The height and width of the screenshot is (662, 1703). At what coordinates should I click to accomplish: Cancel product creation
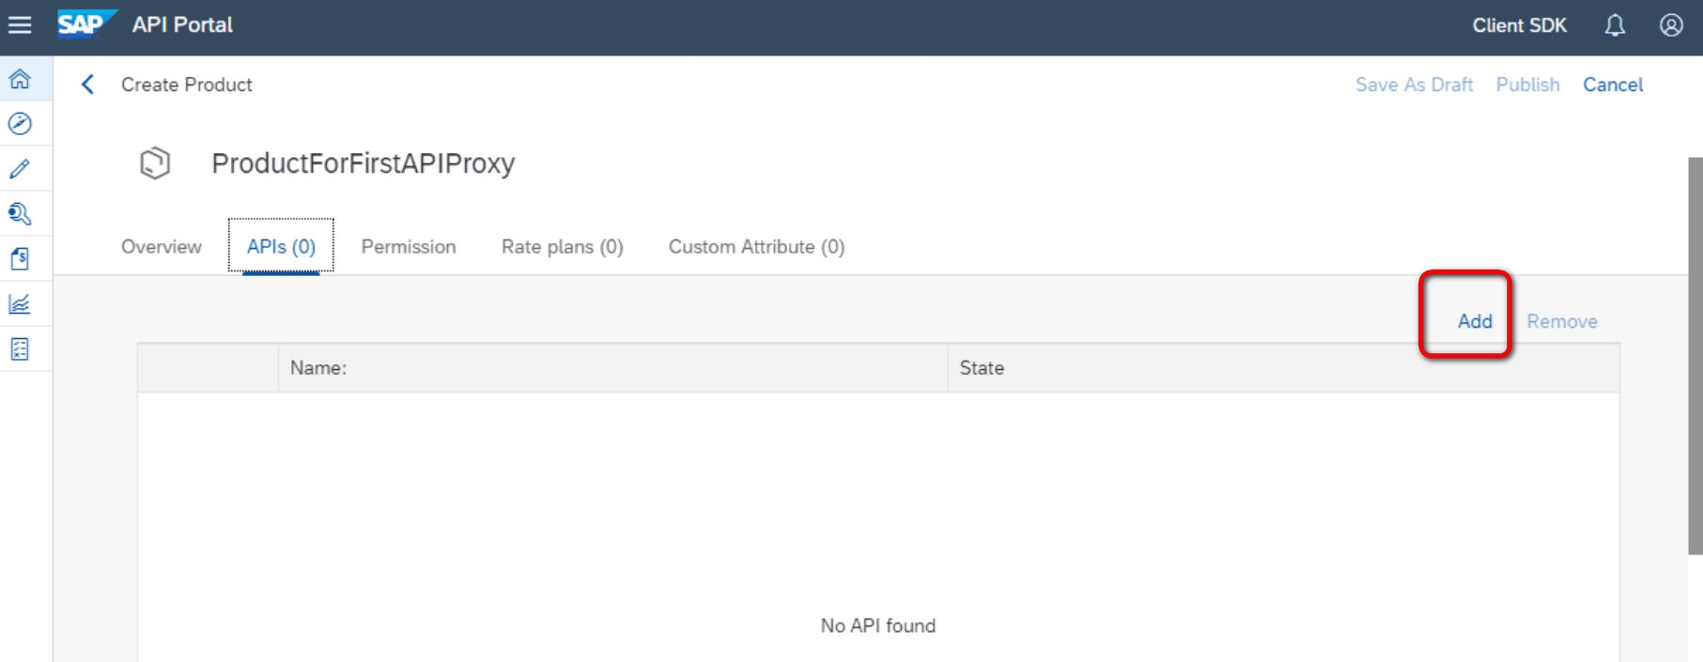pos(1613,85)
